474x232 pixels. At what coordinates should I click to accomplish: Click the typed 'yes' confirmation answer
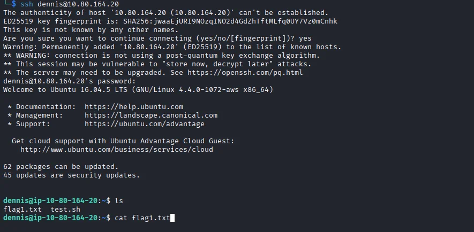[x=305, y=38]
